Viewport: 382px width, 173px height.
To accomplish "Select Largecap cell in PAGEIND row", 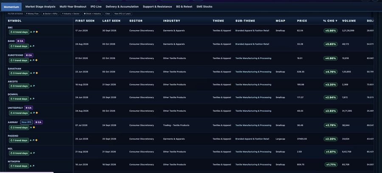I will tap(280, 139).
